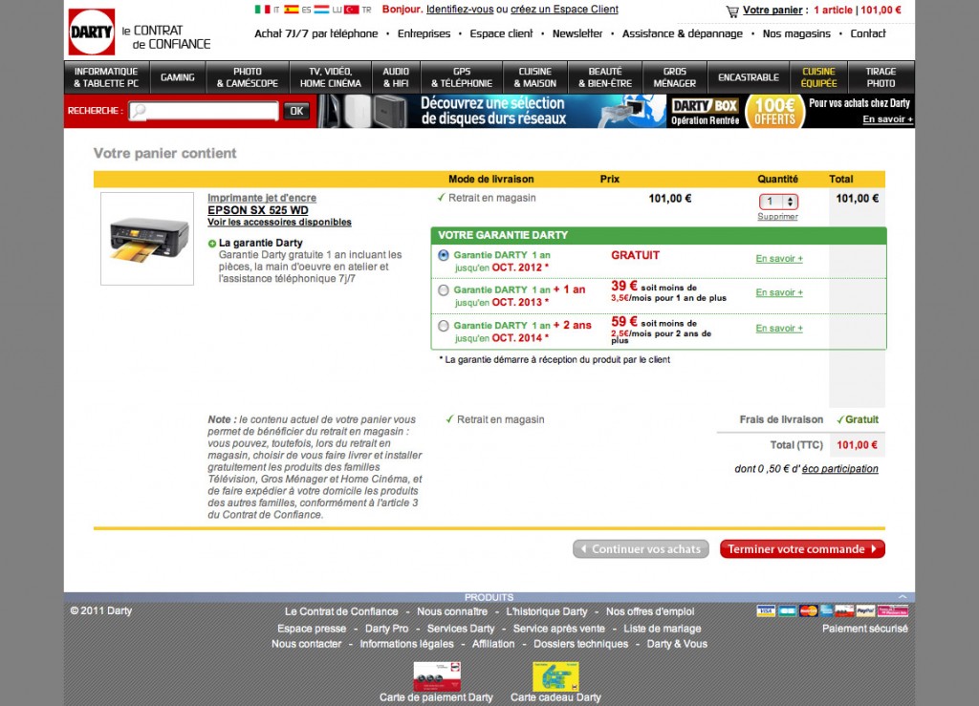This screenshot has width=979, height=706.
Task: Open the Epson printer product thumbnail
Action: coord(147,239)
